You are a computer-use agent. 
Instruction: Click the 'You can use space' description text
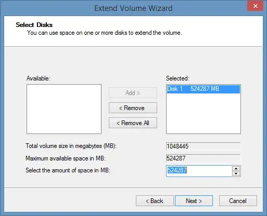[105, 33]
